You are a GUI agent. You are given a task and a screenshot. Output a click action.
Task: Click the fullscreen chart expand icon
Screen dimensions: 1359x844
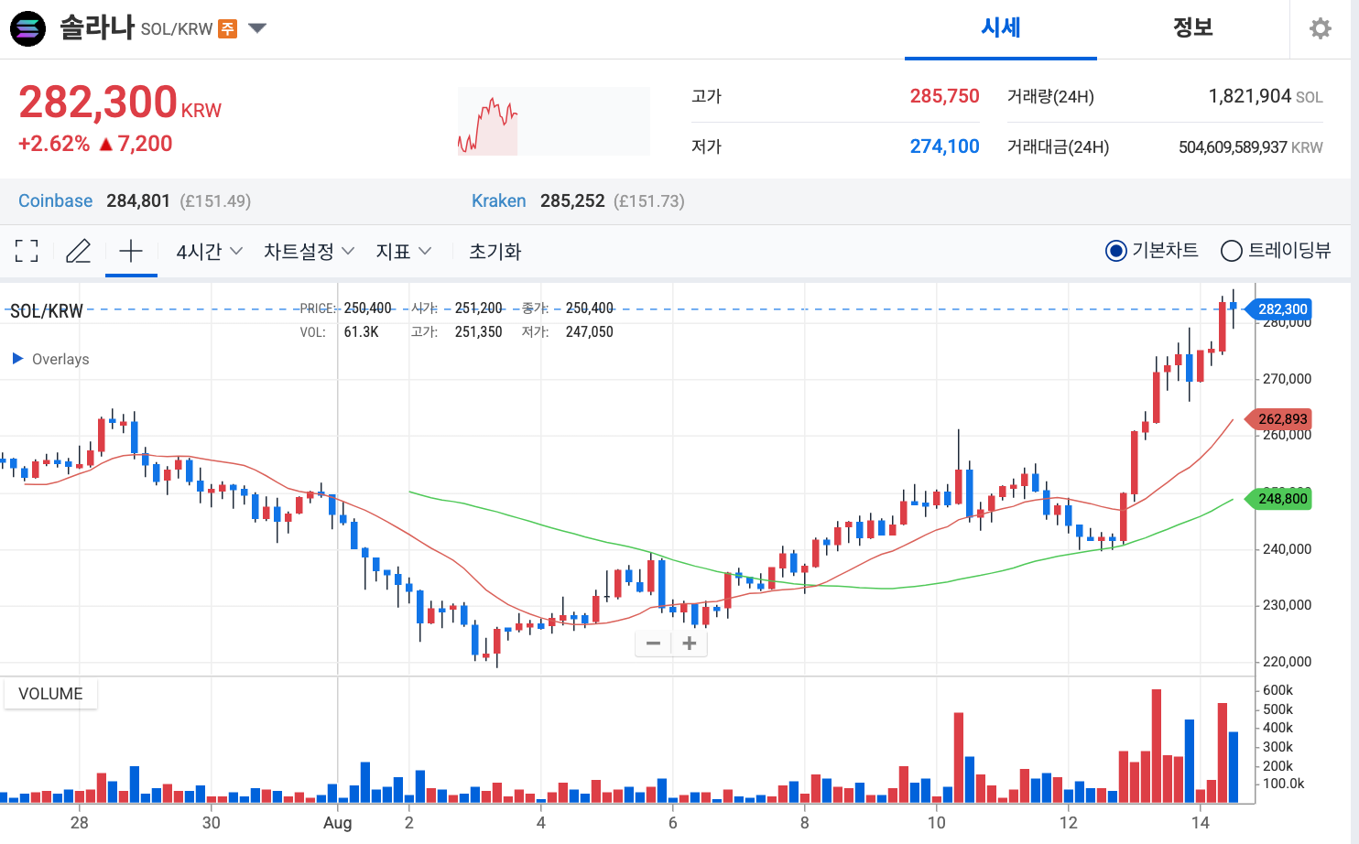27,250
